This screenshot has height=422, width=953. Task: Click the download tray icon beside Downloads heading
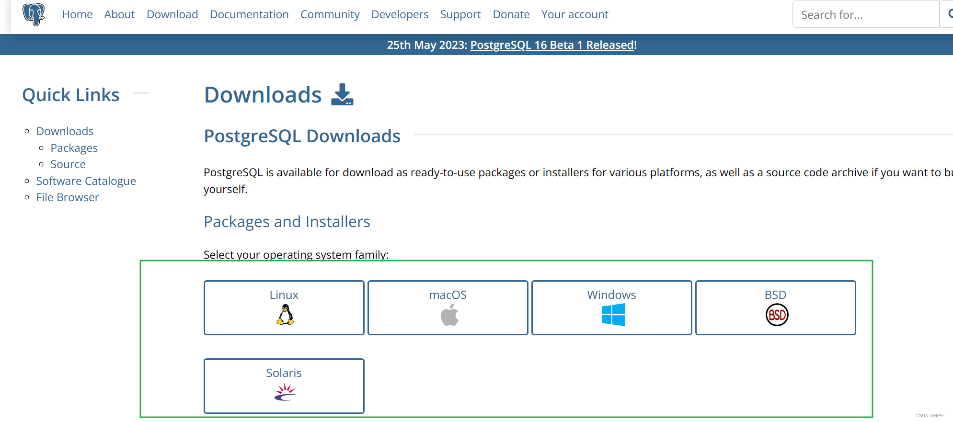click(x=342, y=94)
